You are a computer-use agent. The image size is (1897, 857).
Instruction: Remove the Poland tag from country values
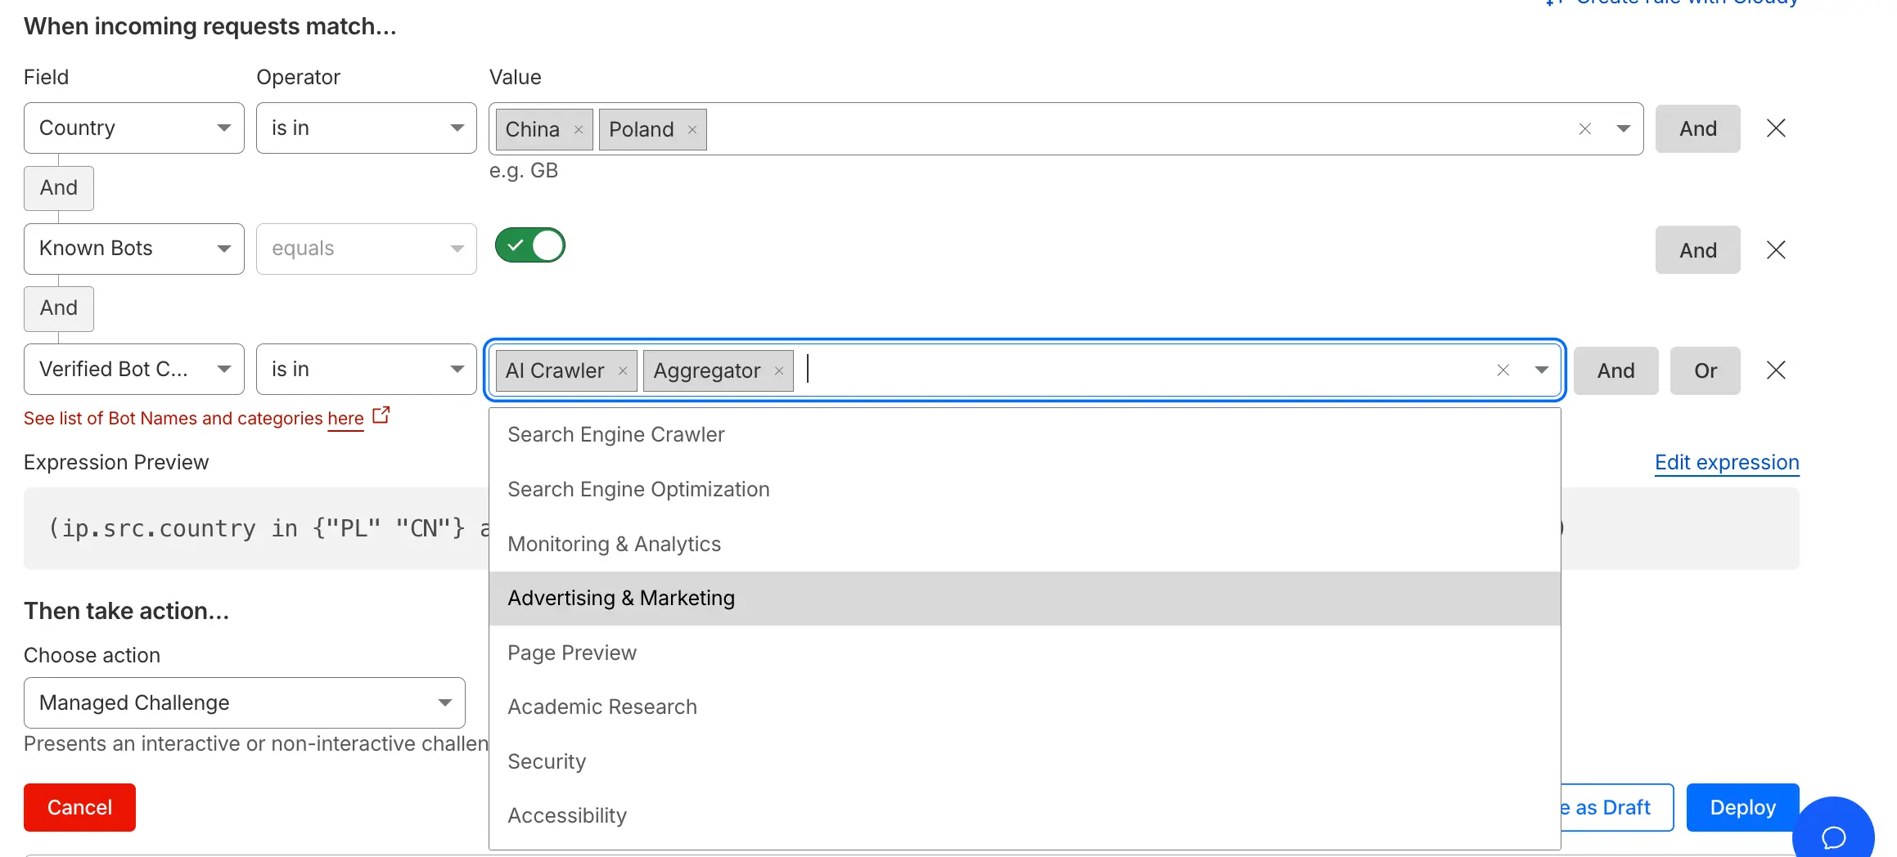pos(692,130)
